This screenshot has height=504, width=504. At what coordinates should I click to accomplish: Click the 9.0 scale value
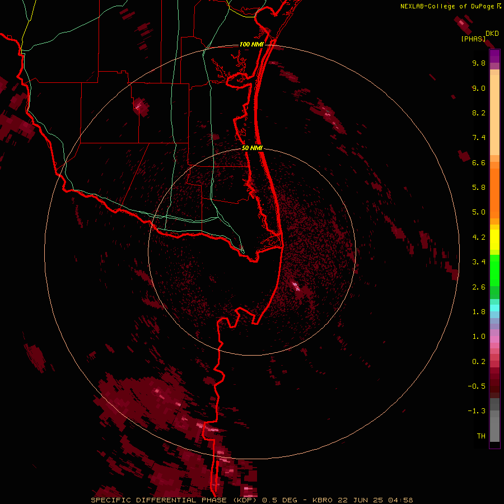(x=479, y=88)
